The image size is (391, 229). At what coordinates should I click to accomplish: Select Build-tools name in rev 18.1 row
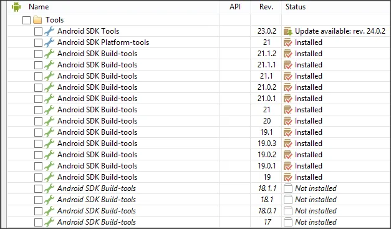[x=97, y=200]
